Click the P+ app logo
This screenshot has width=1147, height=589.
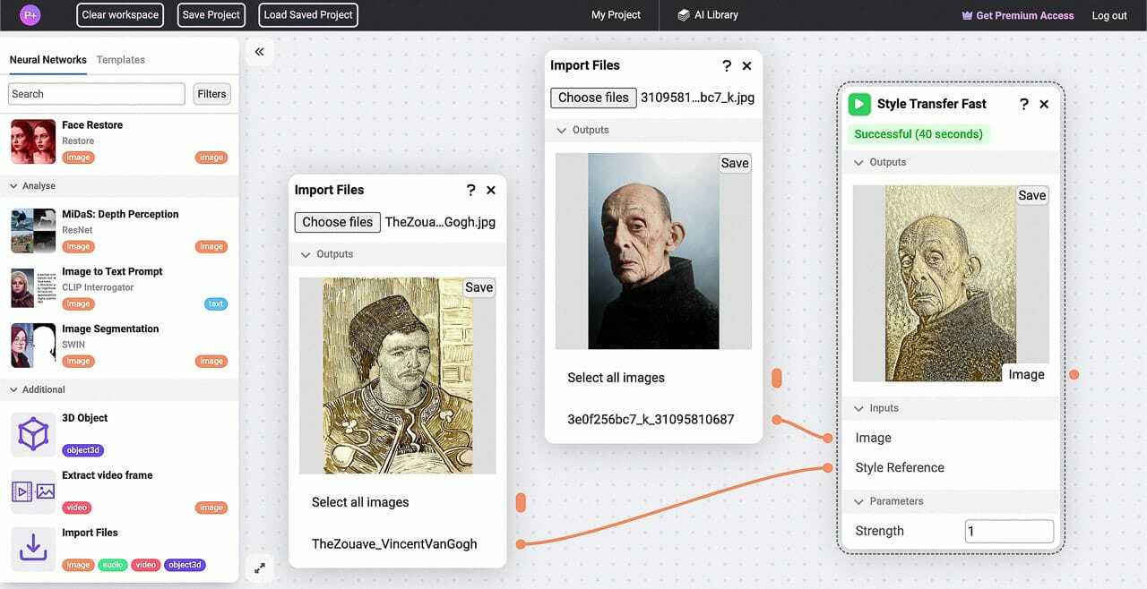coord(30,15)
